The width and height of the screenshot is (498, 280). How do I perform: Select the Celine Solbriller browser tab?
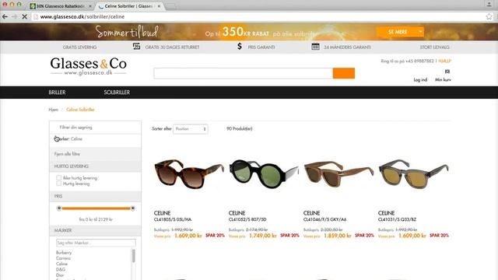point(128,6)
